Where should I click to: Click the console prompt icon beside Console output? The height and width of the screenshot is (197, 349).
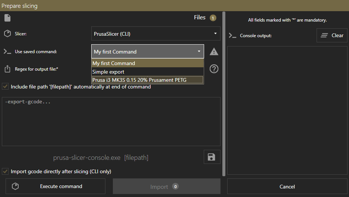pyautogui.click(x=232, y=36)
